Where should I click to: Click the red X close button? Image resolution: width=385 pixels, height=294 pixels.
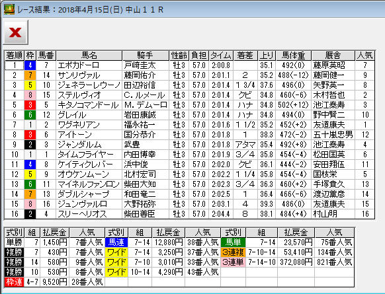point(15,32)
